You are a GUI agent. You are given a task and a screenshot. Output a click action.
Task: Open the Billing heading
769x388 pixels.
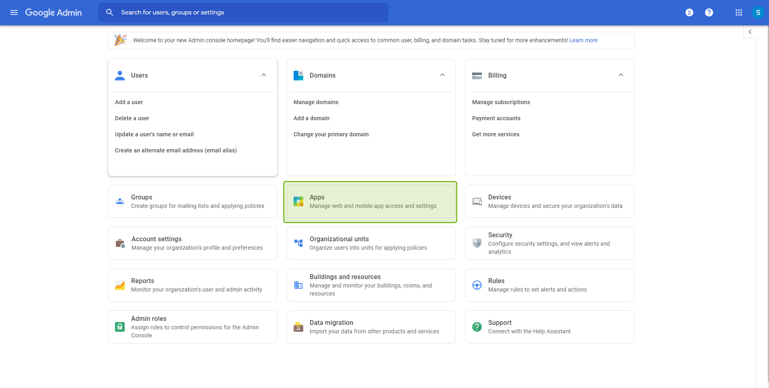coord(498,76)
